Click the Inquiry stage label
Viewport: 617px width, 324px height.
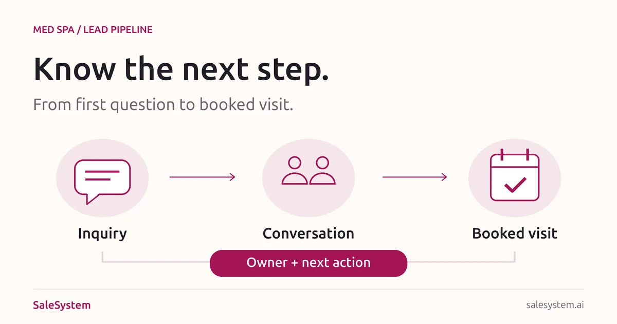102,234
